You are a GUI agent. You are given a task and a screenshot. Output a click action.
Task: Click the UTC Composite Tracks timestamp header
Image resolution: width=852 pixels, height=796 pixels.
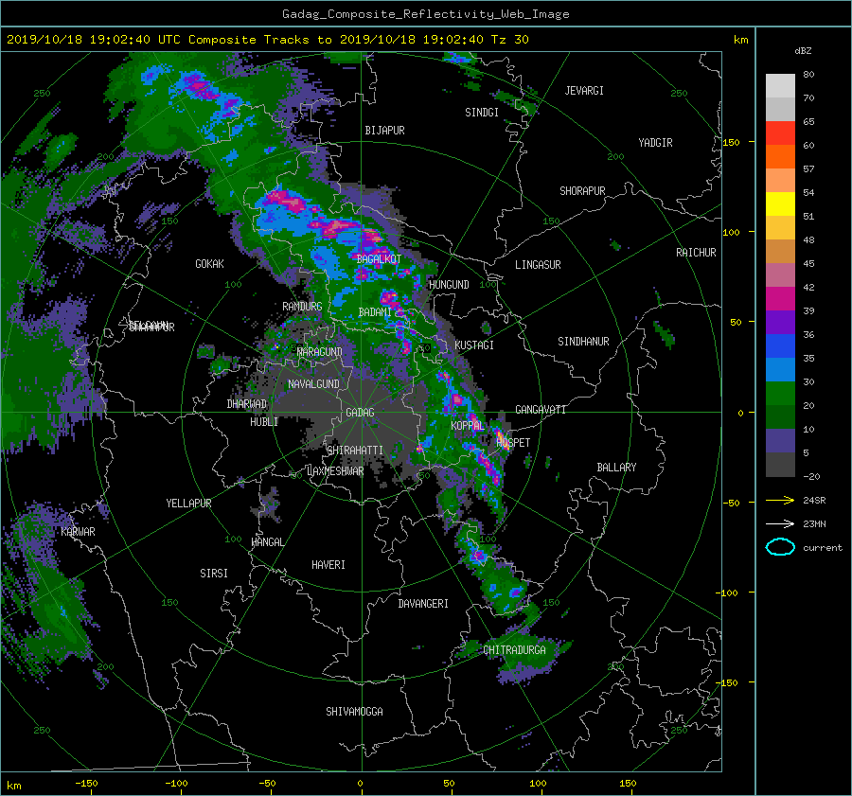tap(269, 40)
